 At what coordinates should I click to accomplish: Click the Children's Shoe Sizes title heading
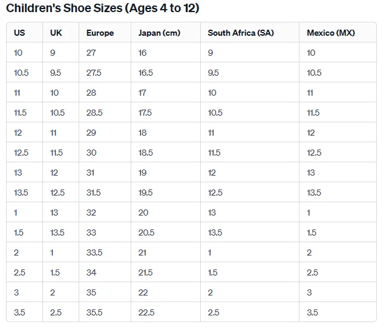pyautogui.click(x=102, y=8)
